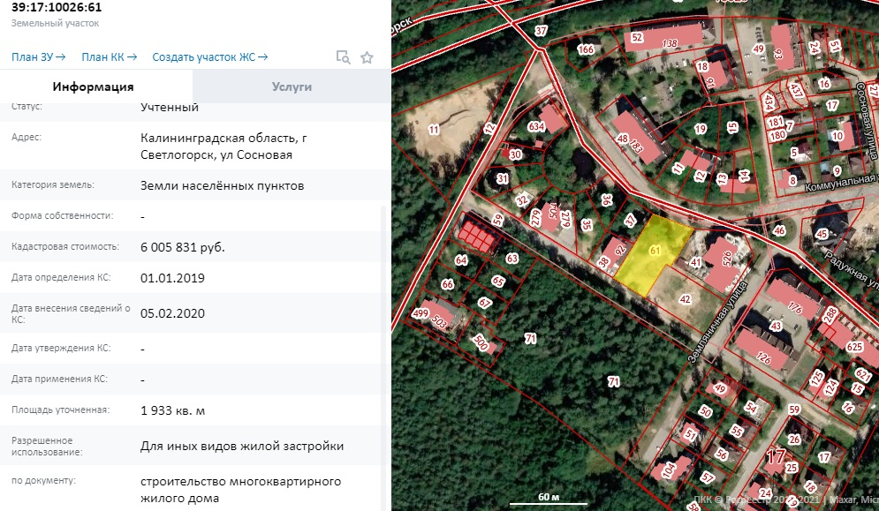The width and height of the screenshot is (879, 511).
Task: Click parcel label 64 on map
Action: [x=461, y=260]
